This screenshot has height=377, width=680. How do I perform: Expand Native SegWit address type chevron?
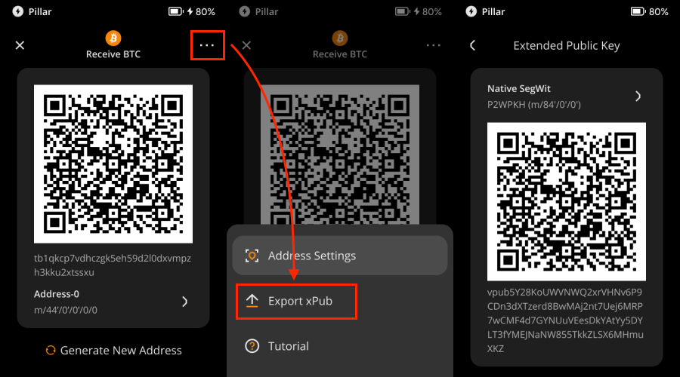(x=638, y=96)
